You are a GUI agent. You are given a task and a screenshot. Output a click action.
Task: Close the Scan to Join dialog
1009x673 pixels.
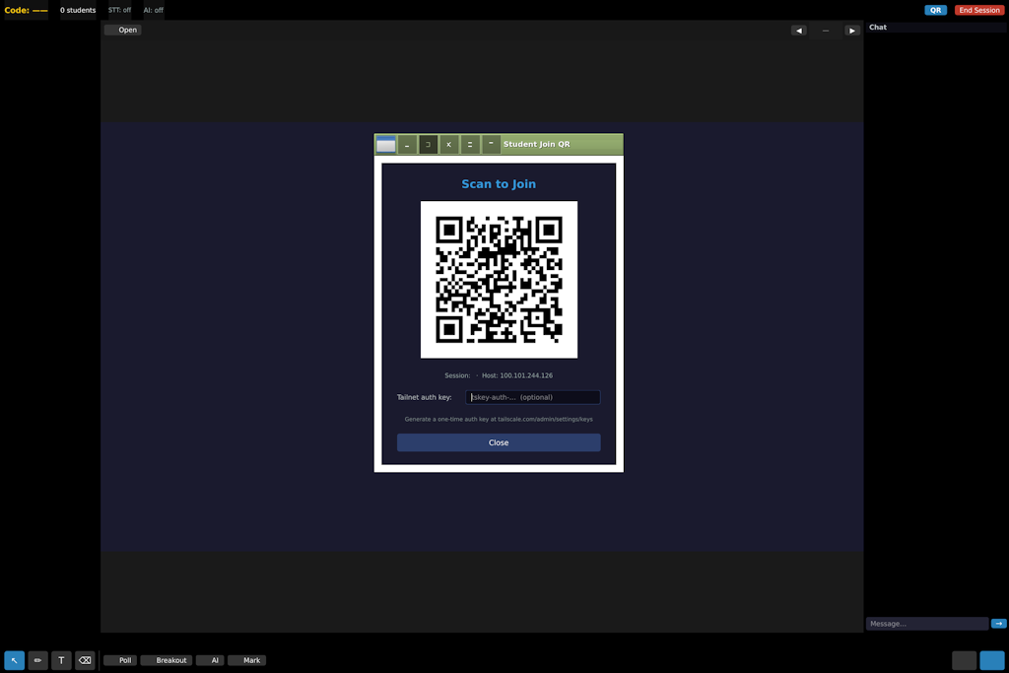tap(499, 442)
